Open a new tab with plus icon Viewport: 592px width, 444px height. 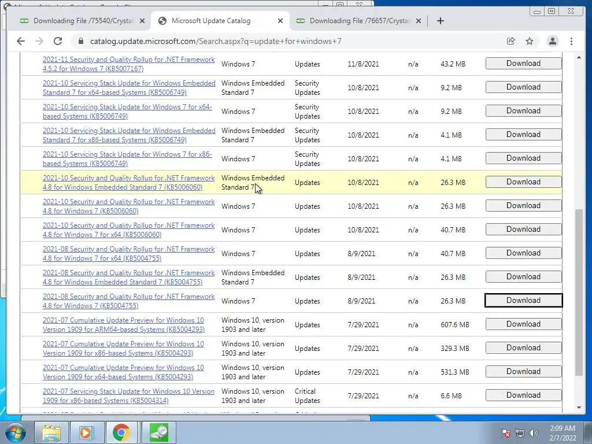pos(440,21)
